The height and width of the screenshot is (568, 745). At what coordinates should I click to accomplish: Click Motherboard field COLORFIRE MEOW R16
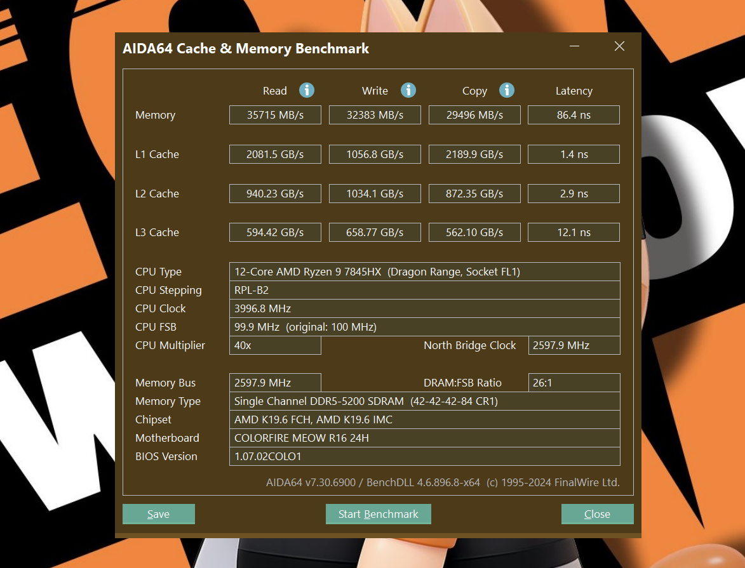point(425,438)
